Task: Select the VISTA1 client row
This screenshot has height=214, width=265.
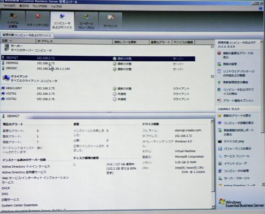Action: (x=98, y=94)
